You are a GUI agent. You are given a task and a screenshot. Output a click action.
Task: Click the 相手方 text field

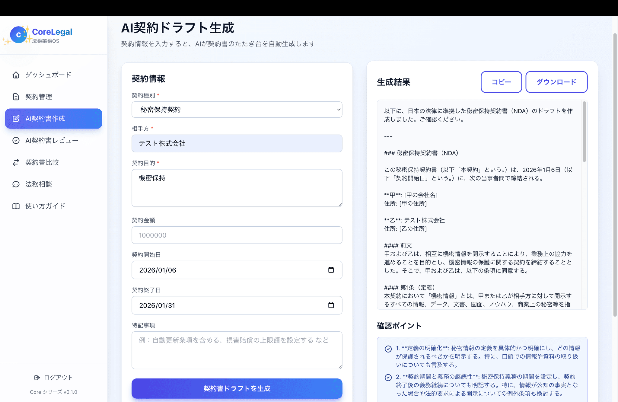tap(237, 143)
